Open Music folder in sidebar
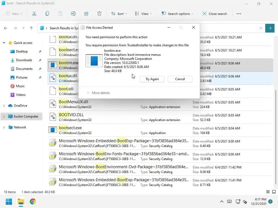Image resolution: width=278 pixels, height=208 pixels. (20, 86)
